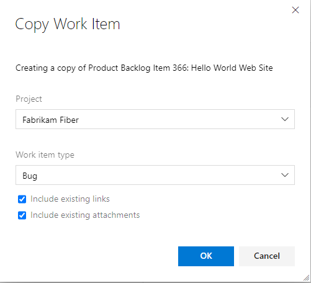
Task: Expand the Bug work item type chevron
Action: (285, 175)
